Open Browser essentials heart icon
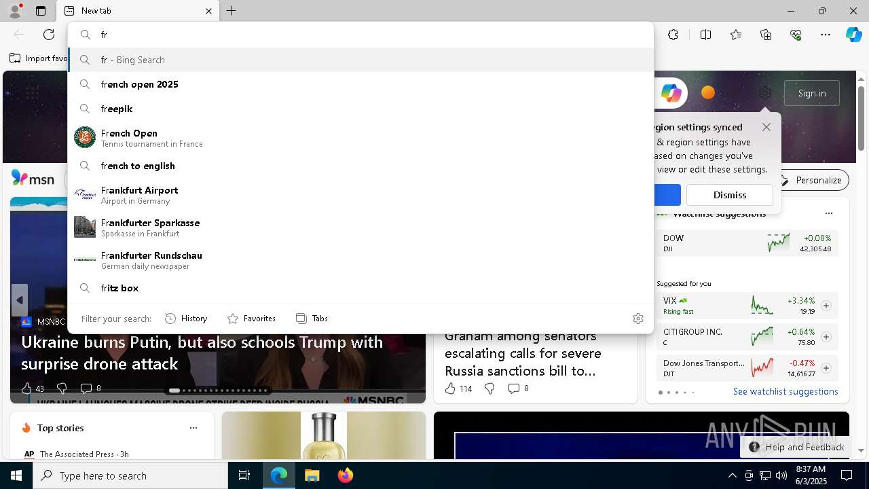The image size is (869, 489). tap(796, 35)
